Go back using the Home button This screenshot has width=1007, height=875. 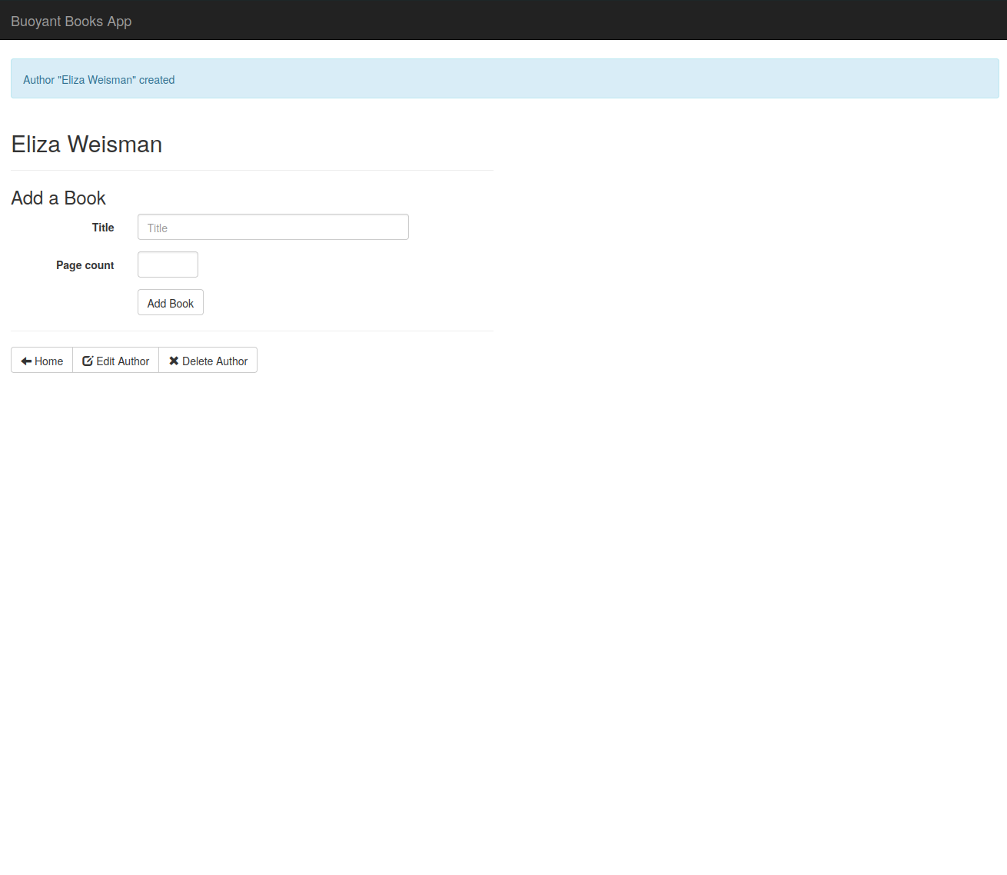[42, 361]
